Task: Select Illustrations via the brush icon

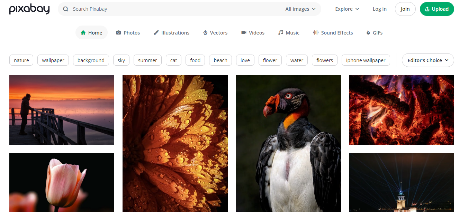Action: 156,33
